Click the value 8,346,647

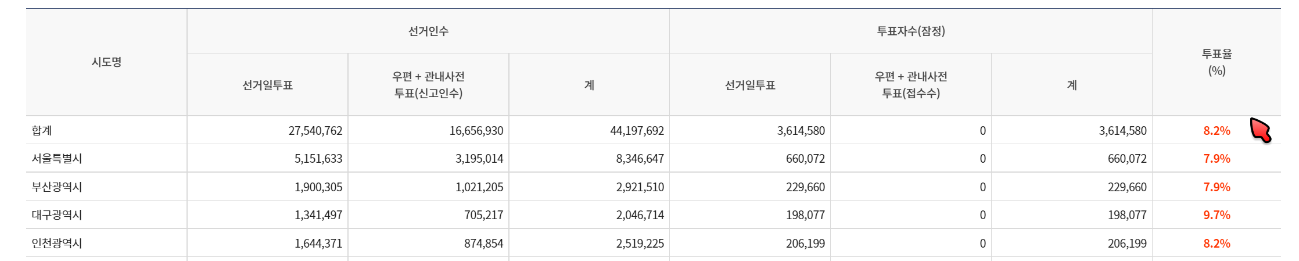(x=640, y=159)
